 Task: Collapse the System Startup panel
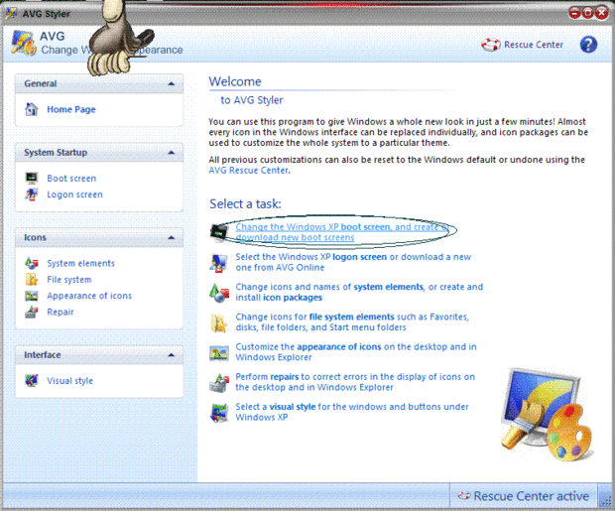[x=171, y=152]
